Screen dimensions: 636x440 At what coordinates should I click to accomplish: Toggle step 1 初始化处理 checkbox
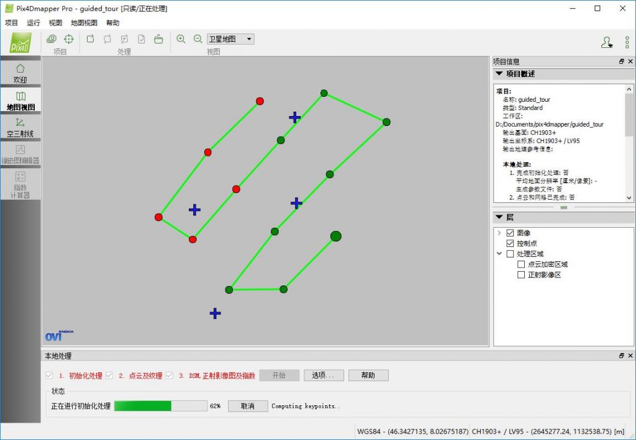(x=50, y=375)
